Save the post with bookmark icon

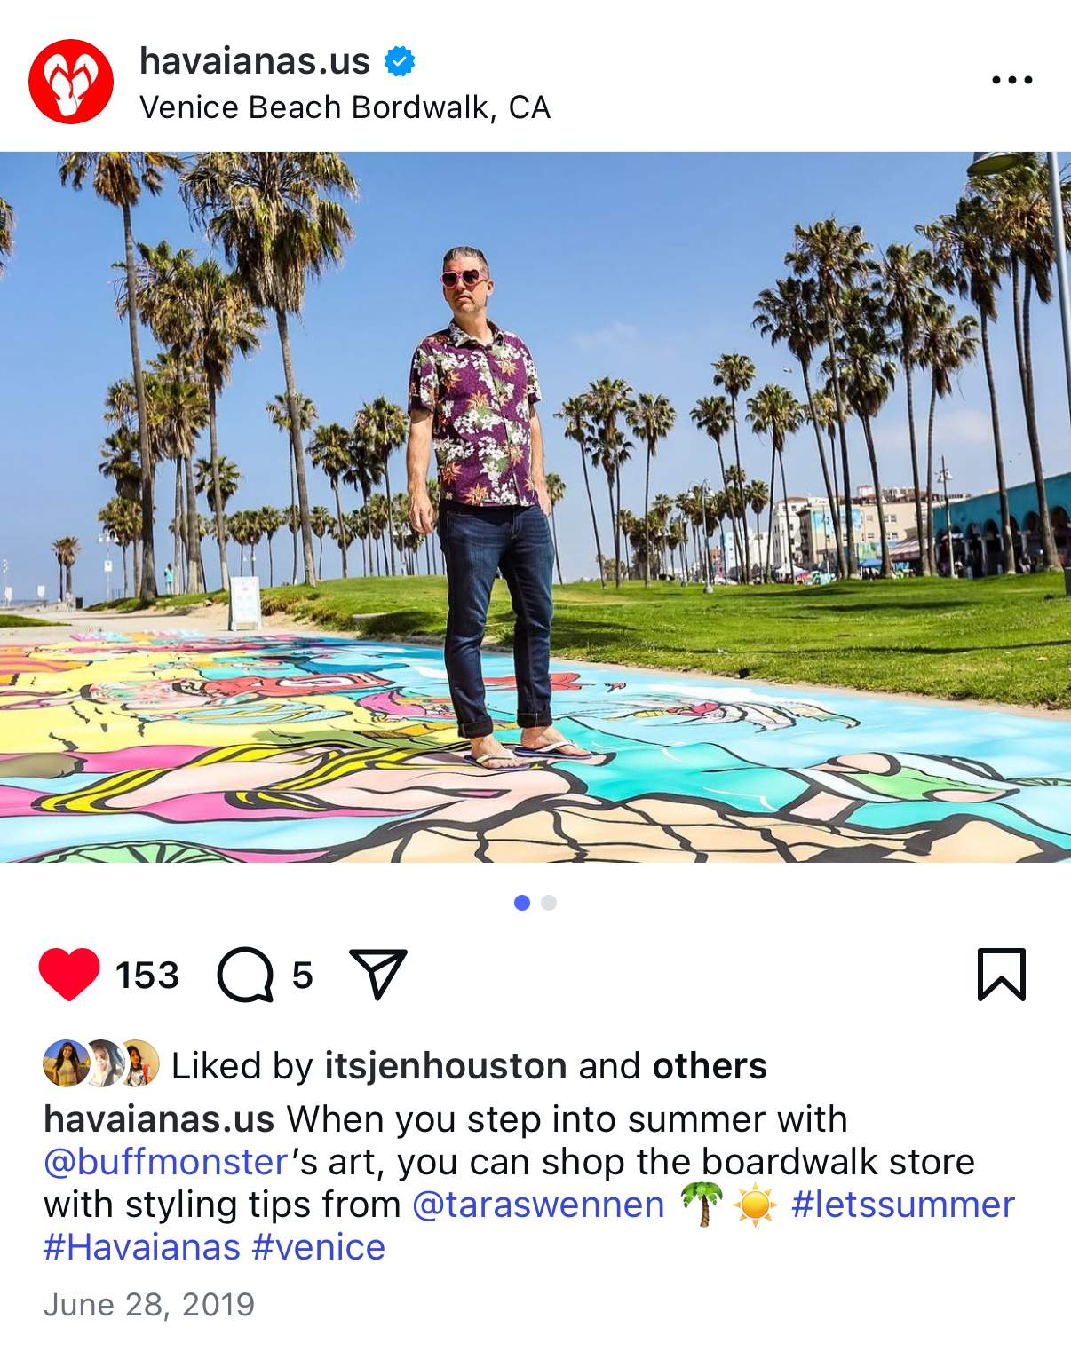pos(1002,975)
